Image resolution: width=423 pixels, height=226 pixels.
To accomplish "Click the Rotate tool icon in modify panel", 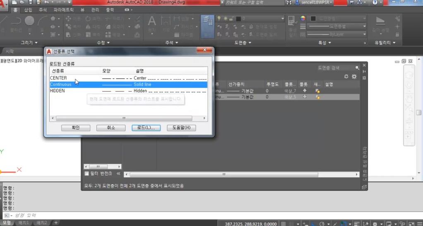I will coord(88,19).
